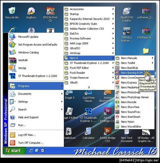Open Foxit PDF Editor program group
Screen dimensions: 160x163
pos(89,68)
